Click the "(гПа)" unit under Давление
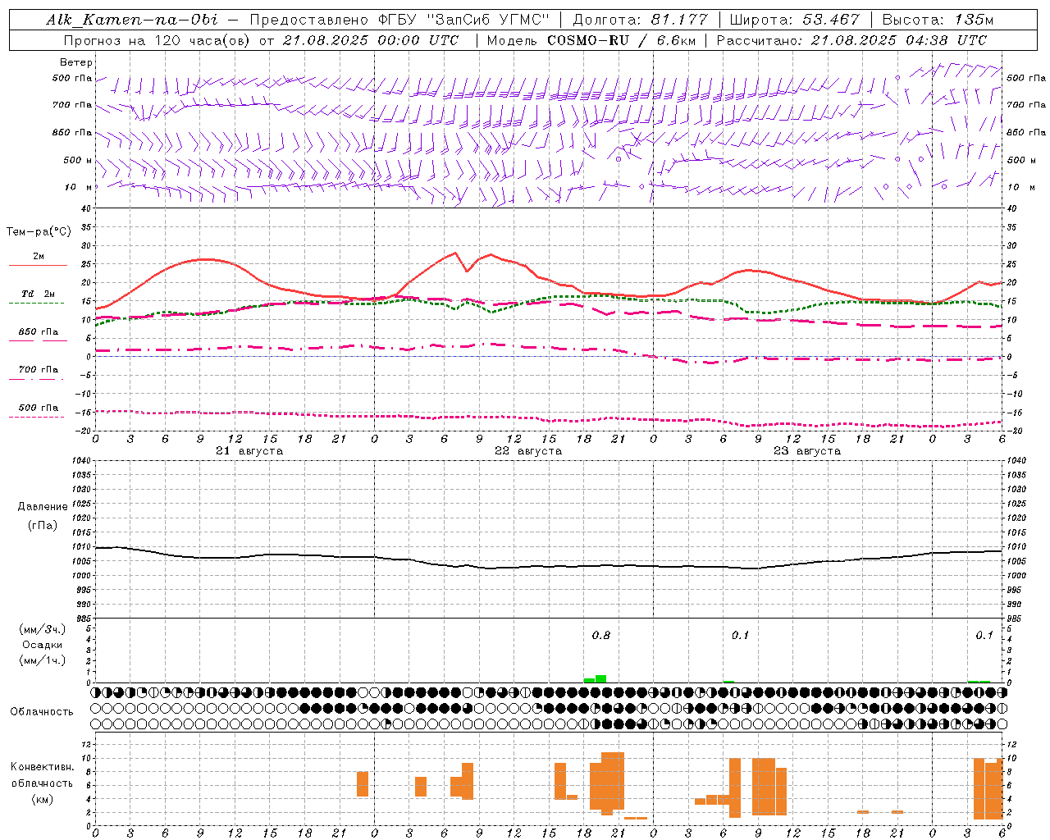 (x=43, y=526)
